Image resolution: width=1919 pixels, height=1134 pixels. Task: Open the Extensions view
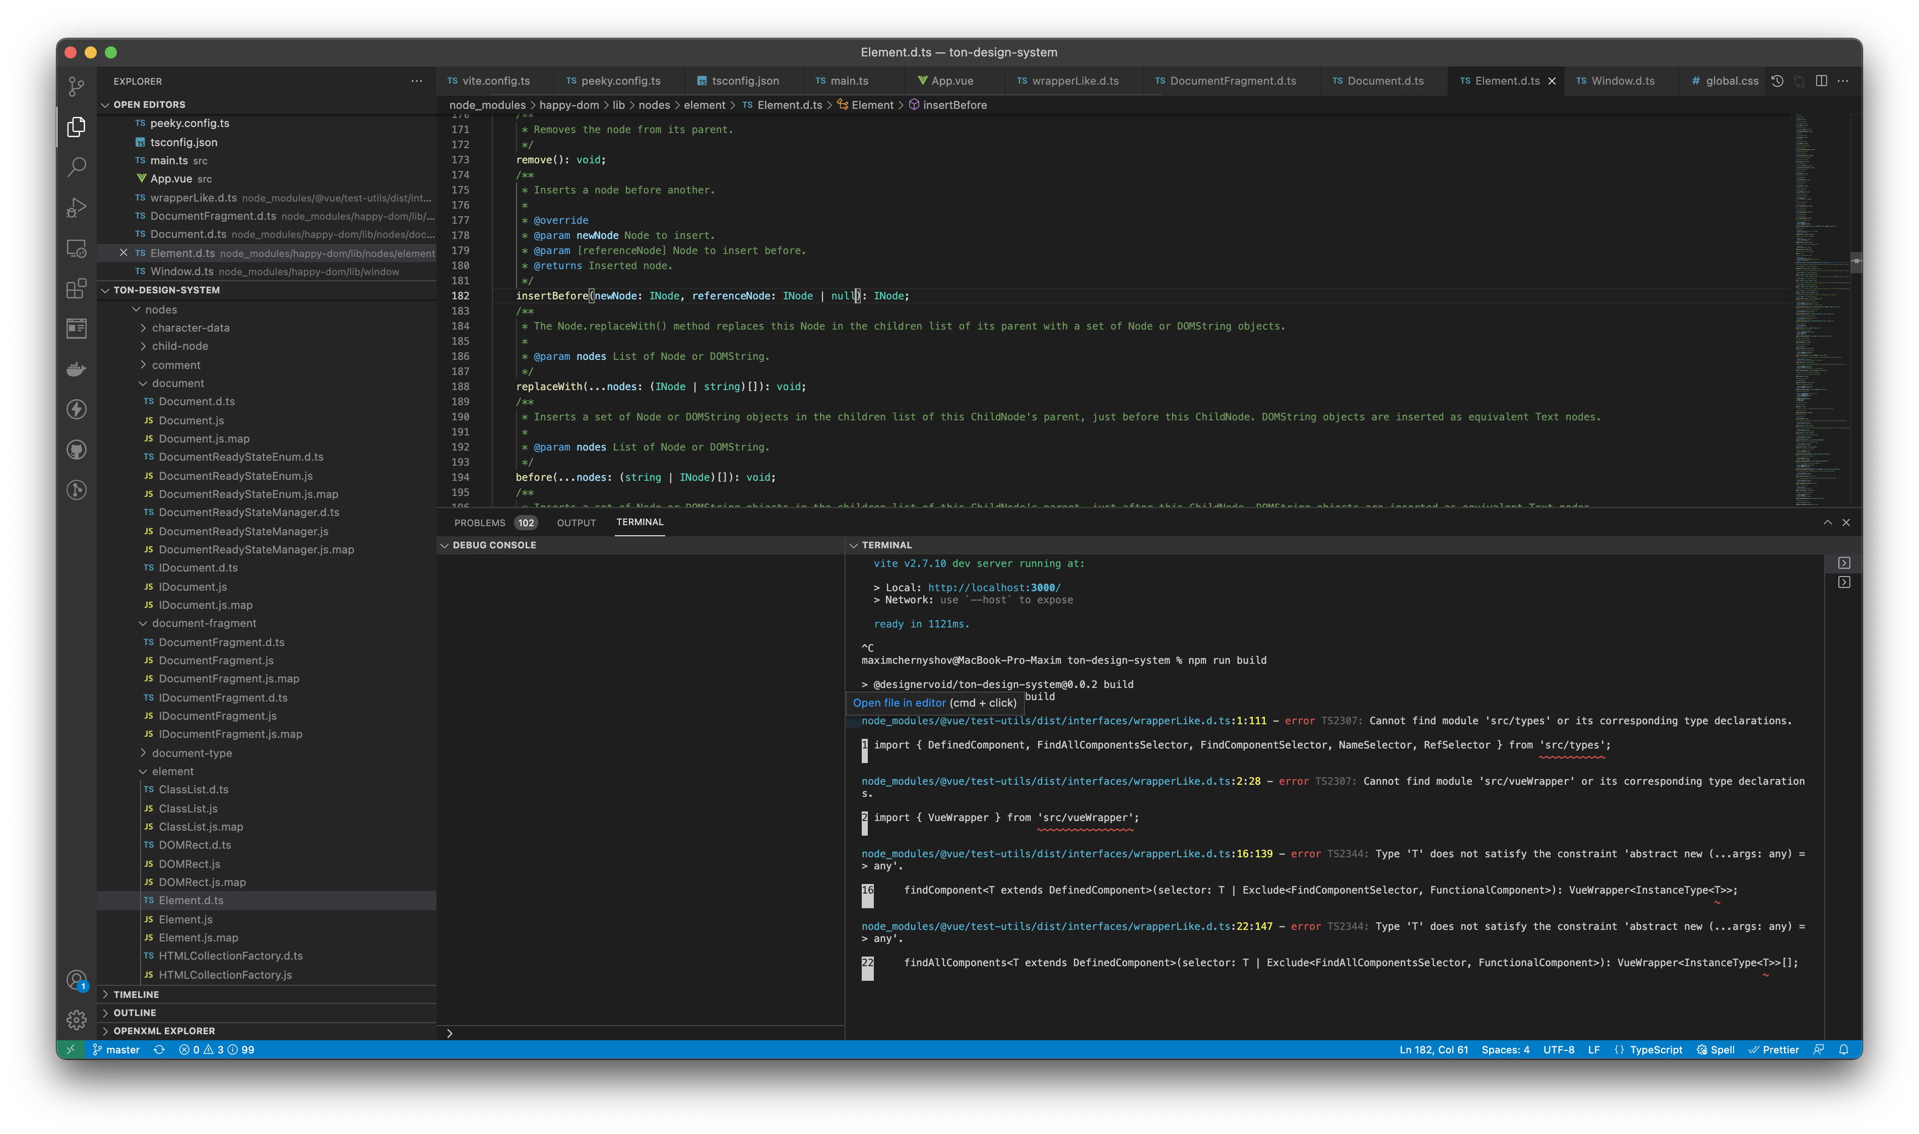click(77, 289)
